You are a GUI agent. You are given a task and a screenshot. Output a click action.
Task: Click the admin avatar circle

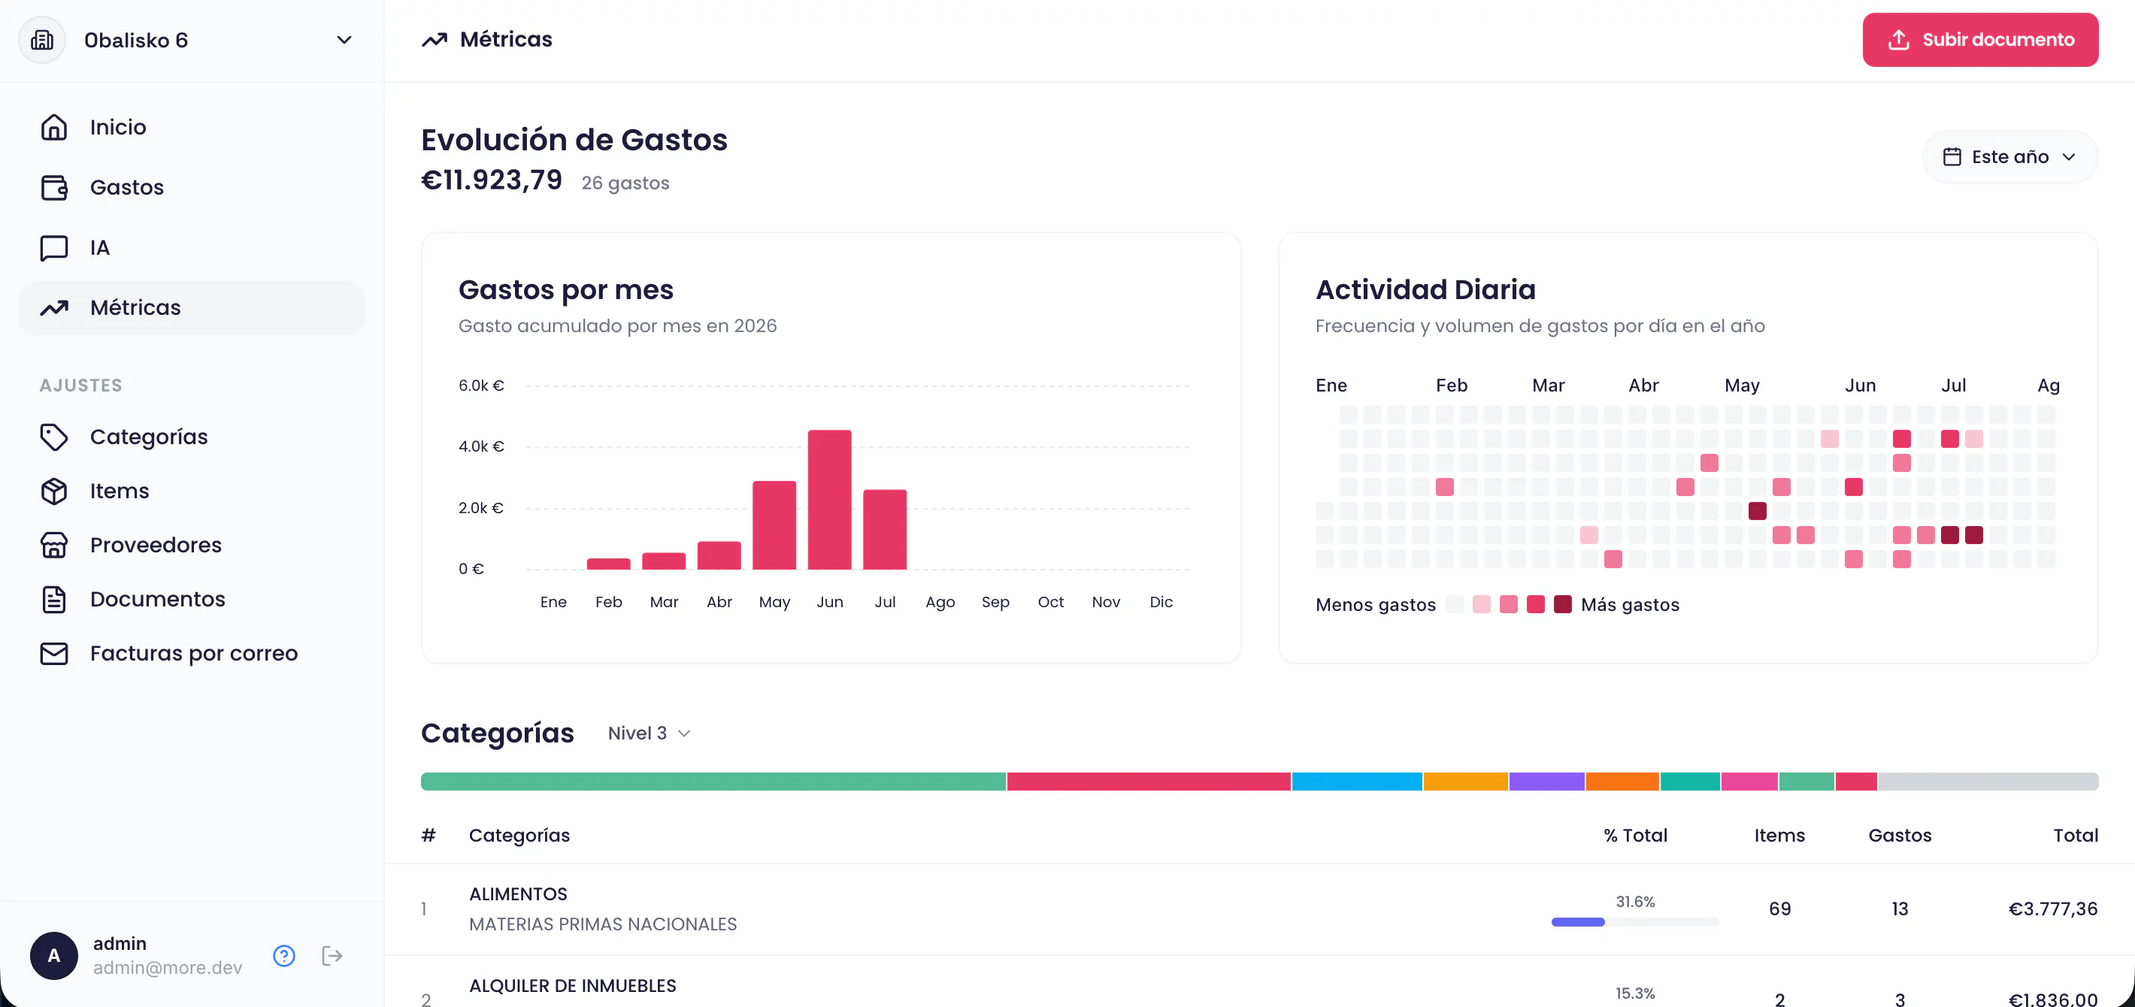(54, 956)
